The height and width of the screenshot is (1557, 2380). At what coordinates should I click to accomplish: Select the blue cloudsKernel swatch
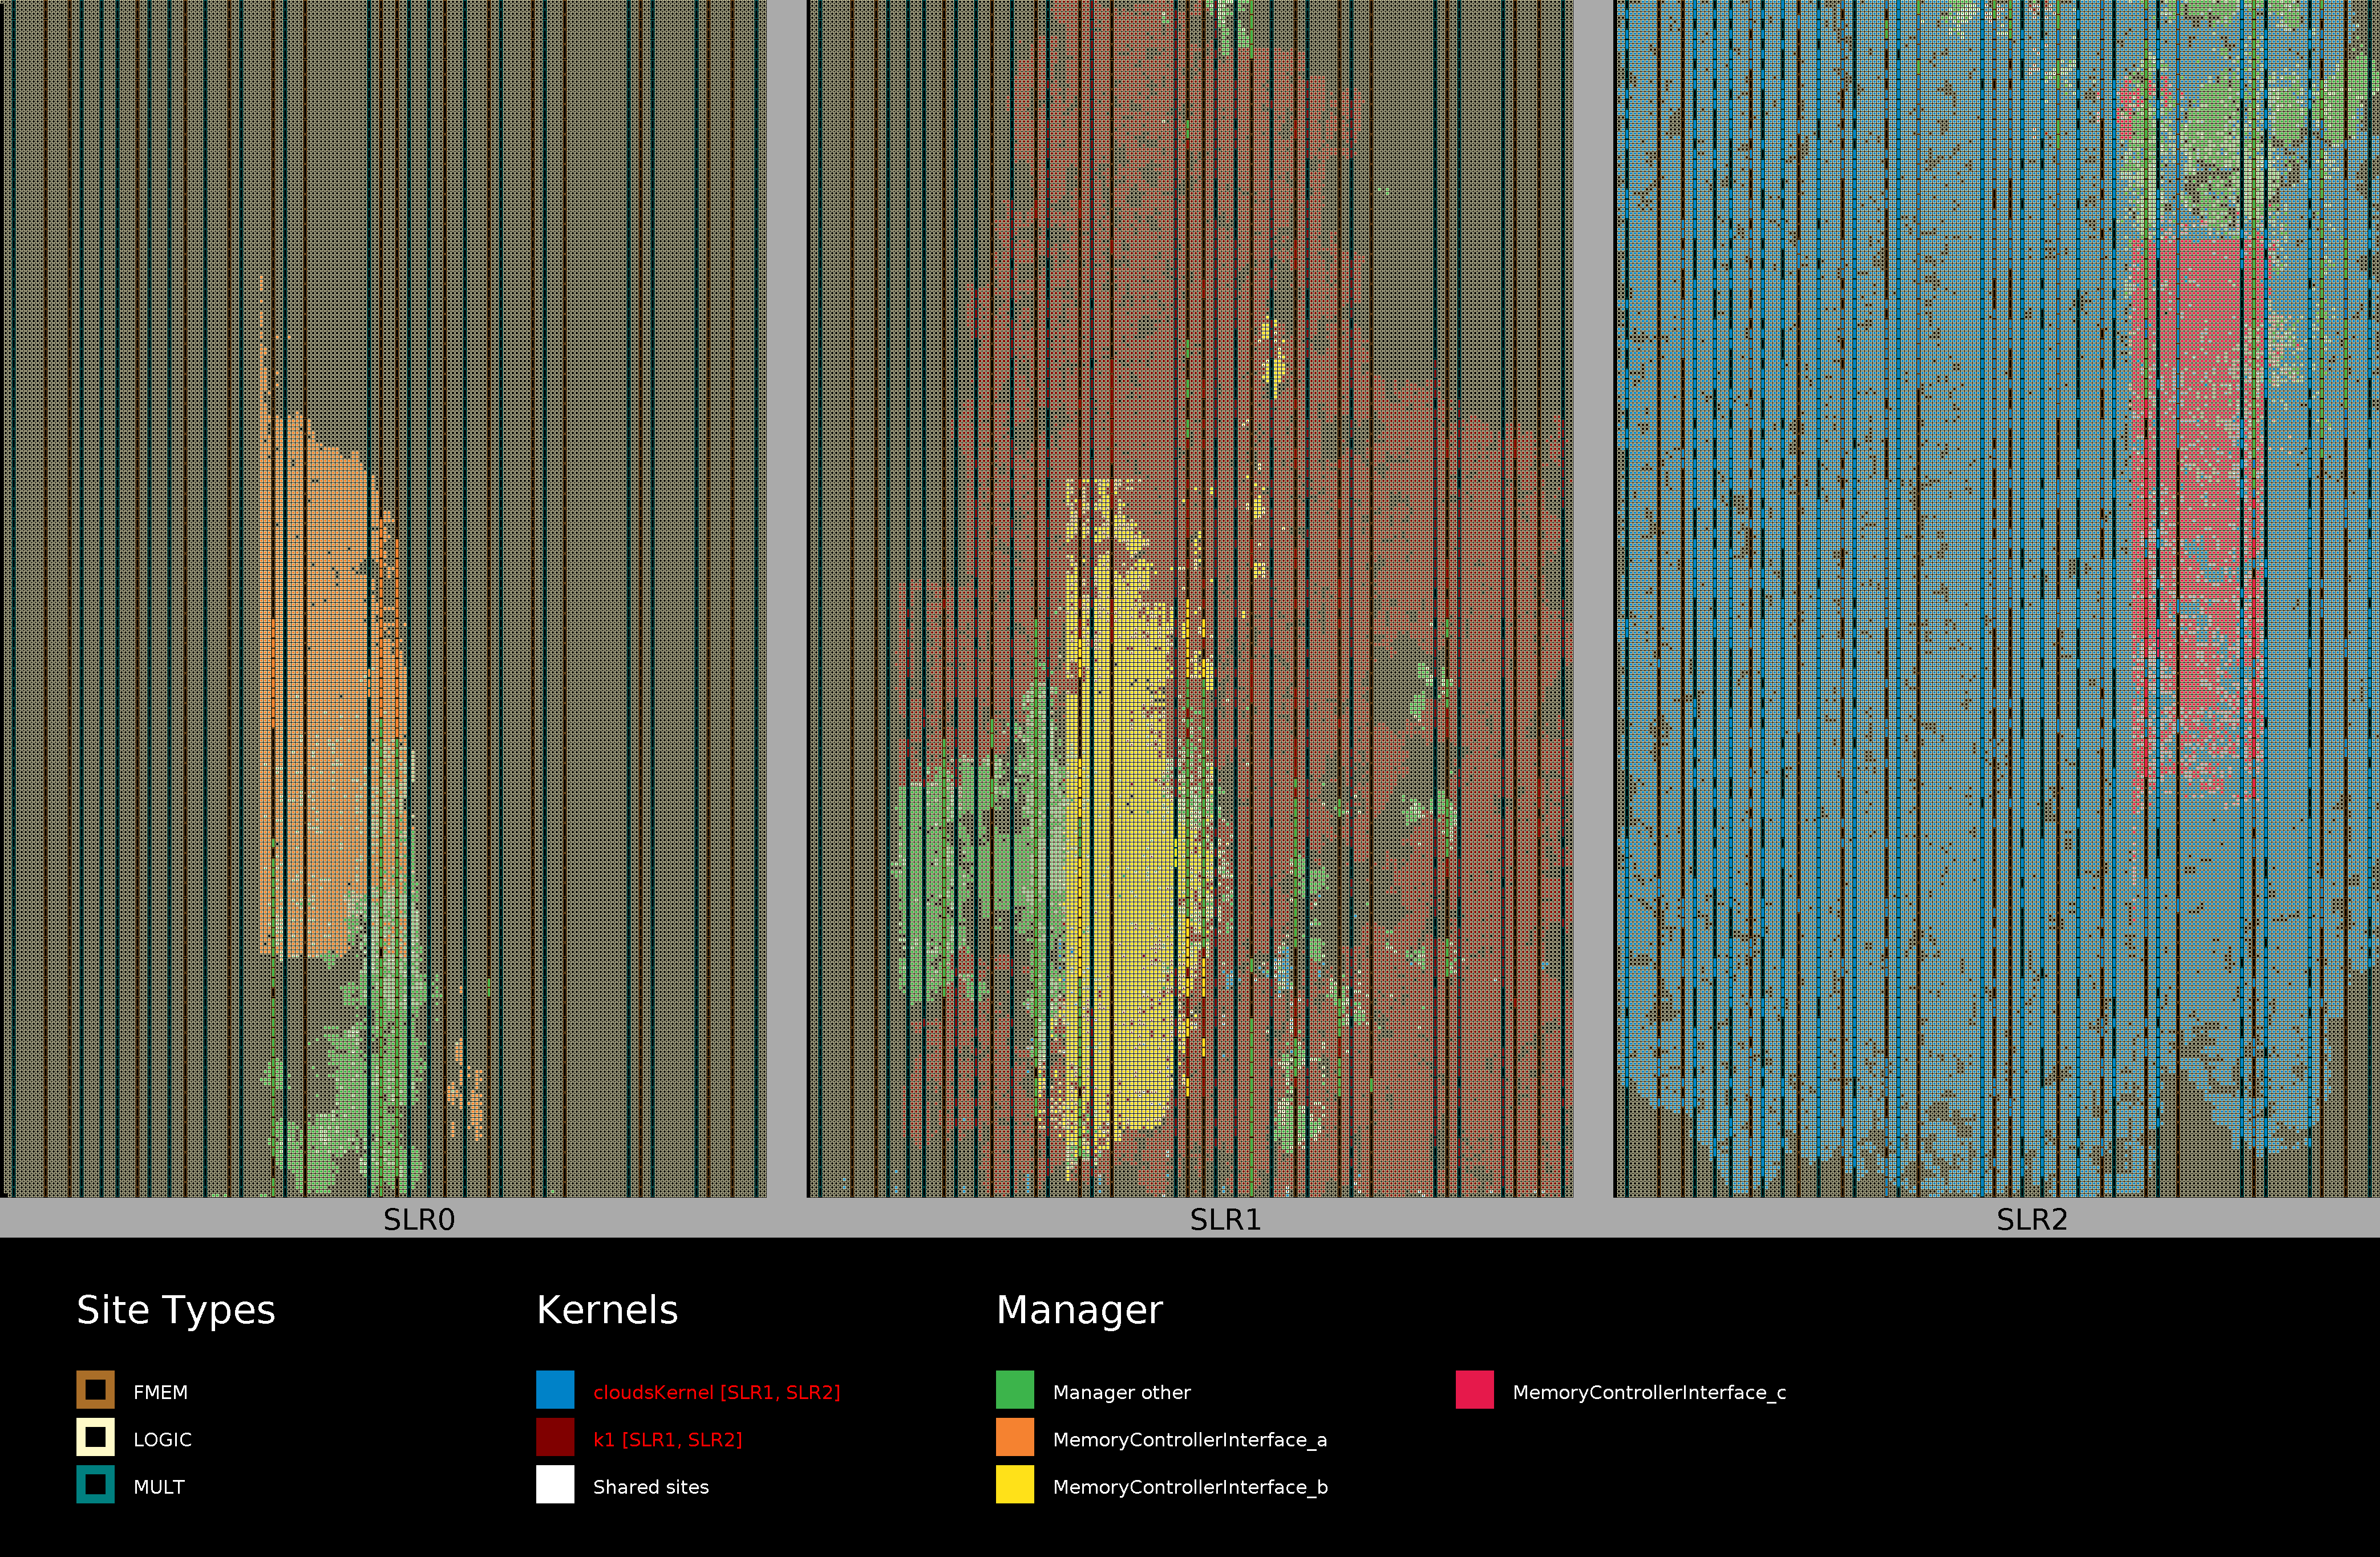[x=555, y=1389]
